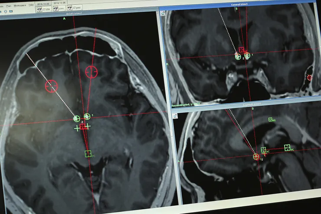The image size is (321, 214).
Task: Open the Plan menu
Action: tap(8, 6)
